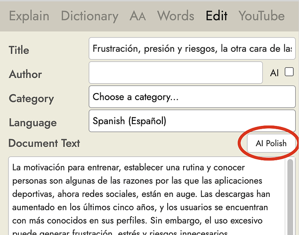
Task: Click the Title field label
Action: [19, 50]
